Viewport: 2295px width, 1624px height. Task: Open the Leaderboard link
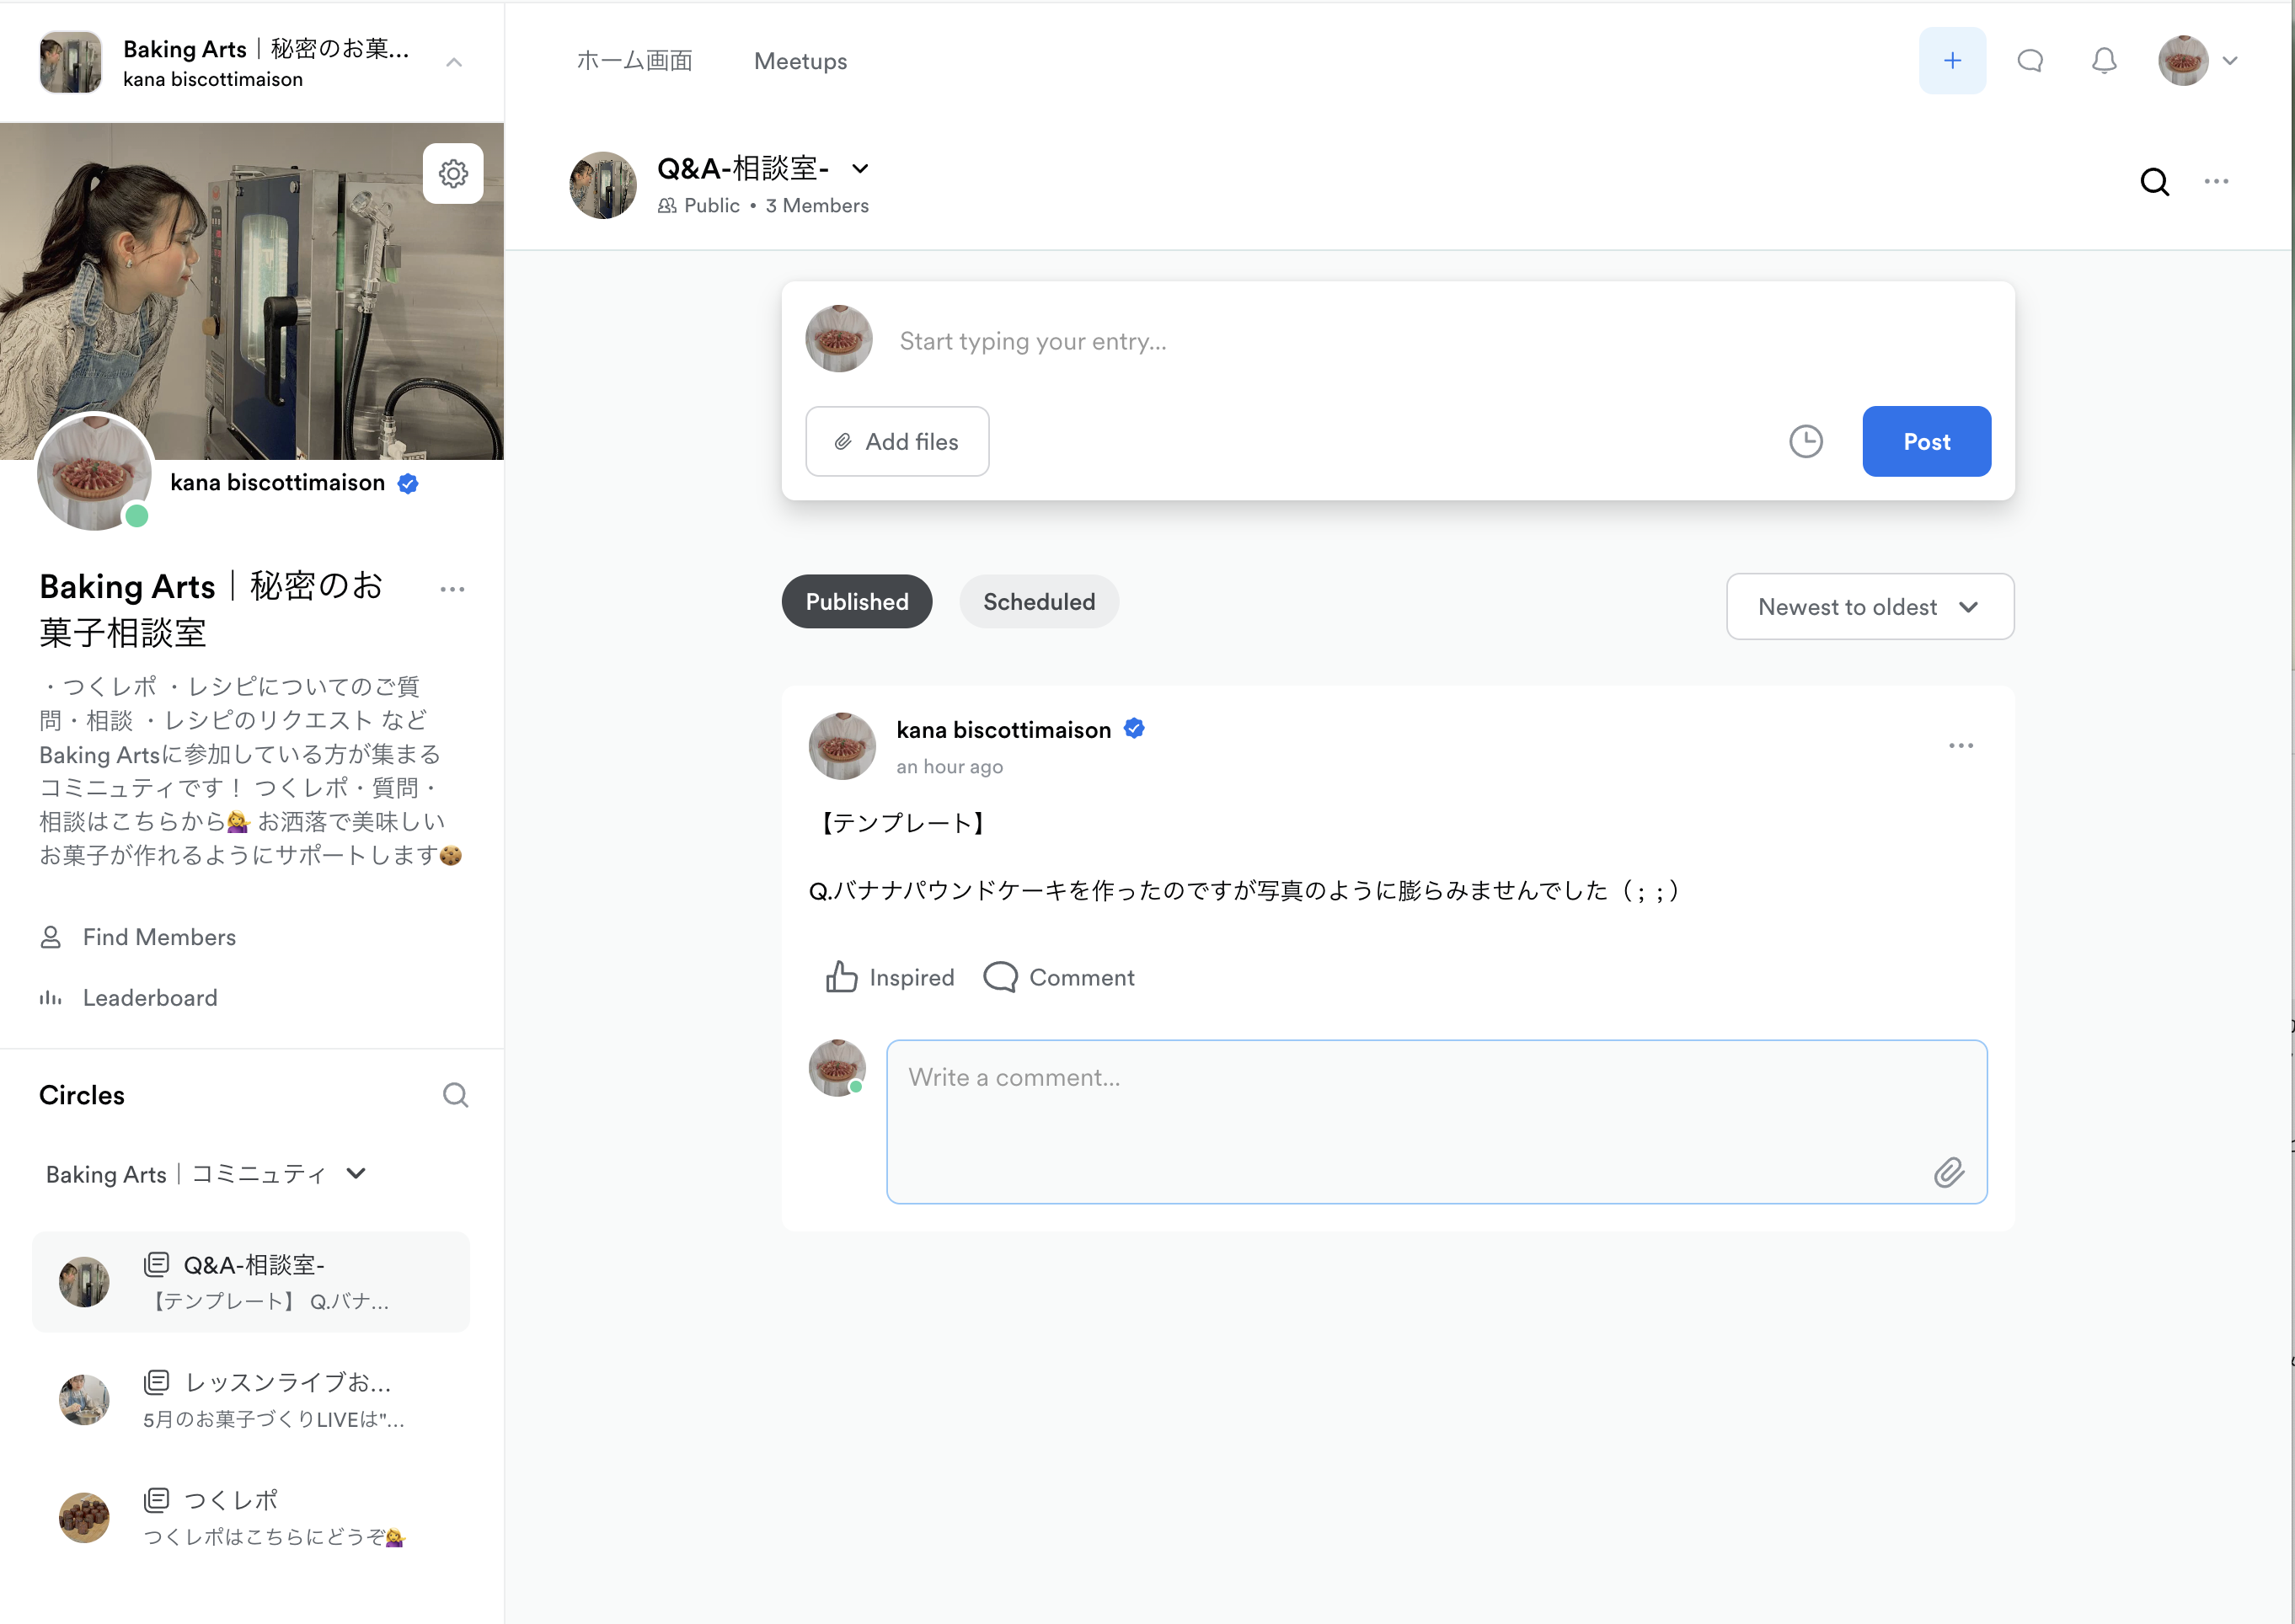150,998
